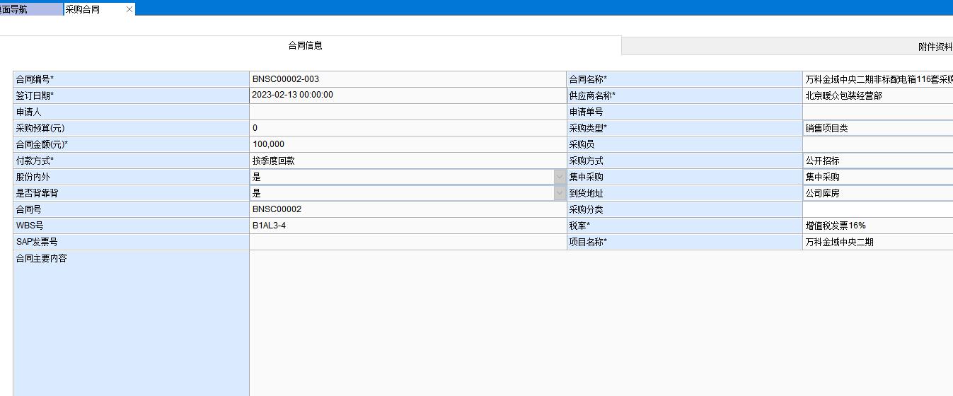This screenshot has height=396, width=953.
Task: Close the 采购合同 tab
Action: click(129, 9)
